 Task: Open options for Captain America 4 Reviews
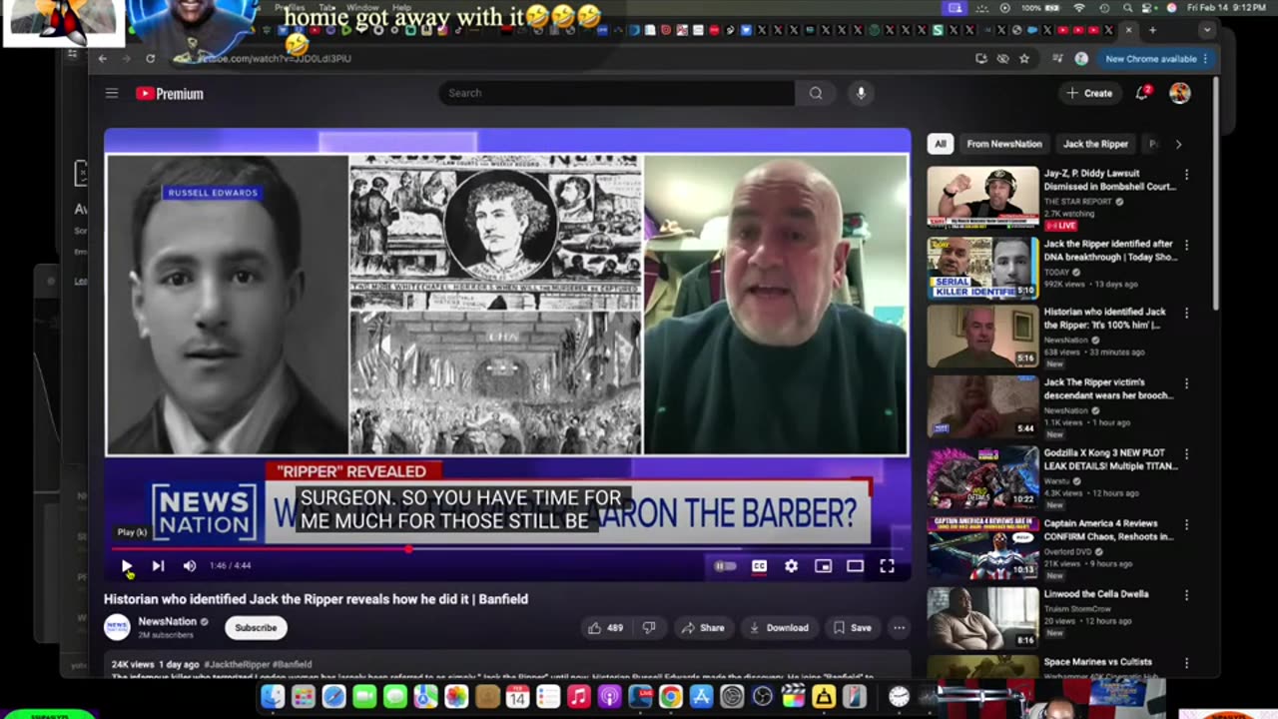coord(1186,524)
